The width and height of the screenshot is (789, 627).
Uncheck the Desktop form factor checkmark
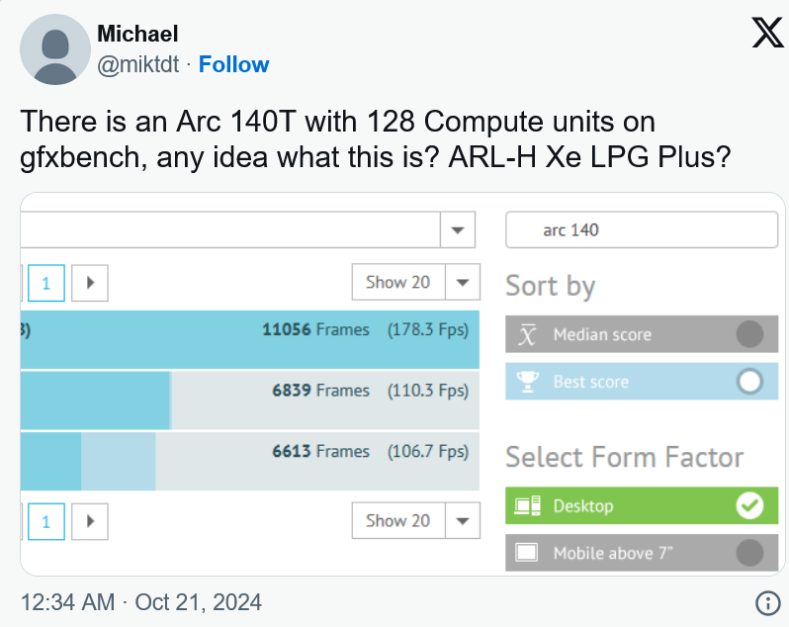tap(749, 505)
